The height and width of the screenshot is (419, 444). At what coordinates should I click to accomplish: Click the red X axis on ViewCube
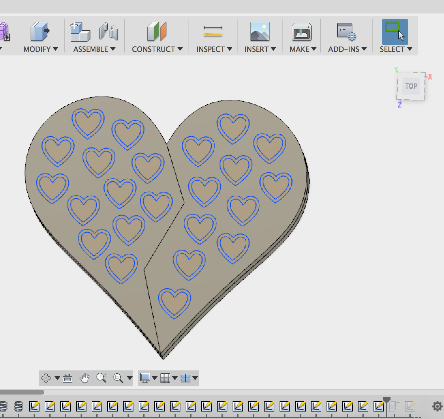[430, 77]
